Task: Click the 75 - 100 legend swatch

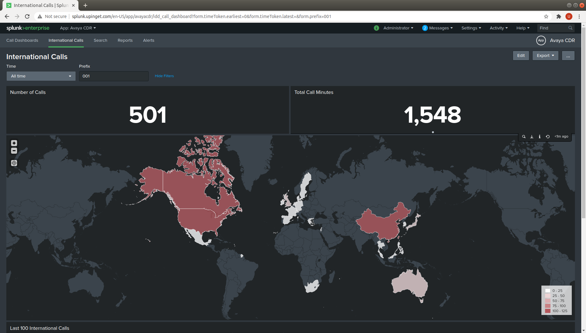Action: 548,306
